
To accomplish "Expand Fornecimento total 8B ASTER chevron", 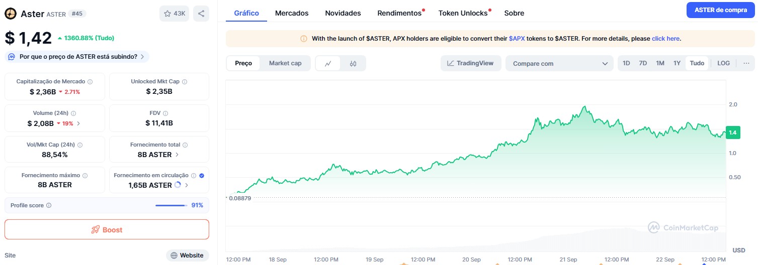I will point(177,155).
